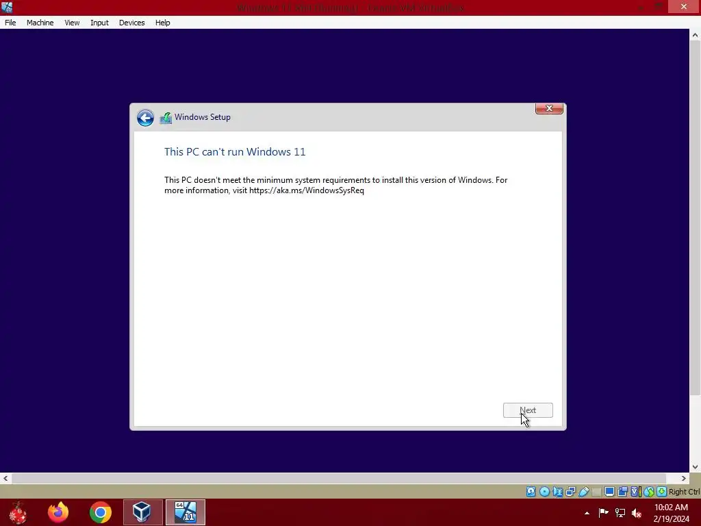Click the Windows Setup title icon
The height and width of the screenshot is (526, 701).
click(x=166, y=118)
